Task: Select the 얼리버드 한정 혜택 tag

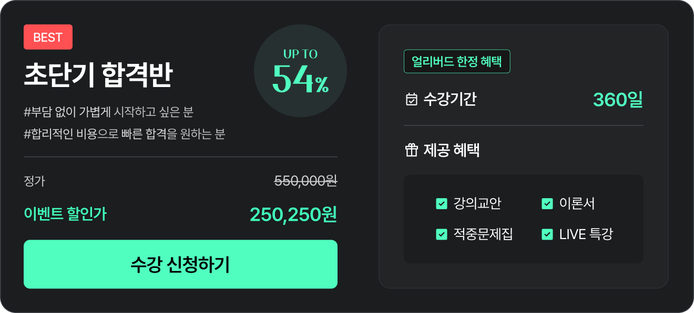Action: coord(457,61)
